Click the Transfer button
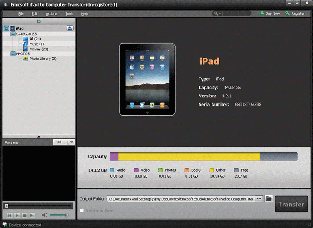The width and height of the screenshot is (313, 228). [291, 204]
